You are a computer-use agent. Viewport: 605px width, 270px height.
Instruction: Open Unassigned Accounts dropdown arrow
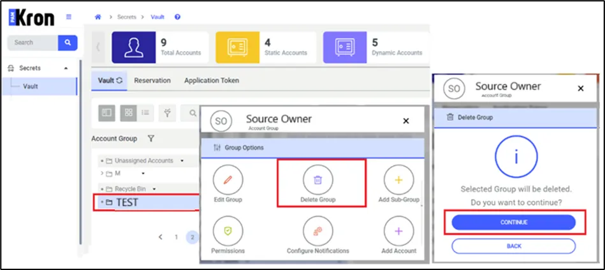tap(182, 161)
